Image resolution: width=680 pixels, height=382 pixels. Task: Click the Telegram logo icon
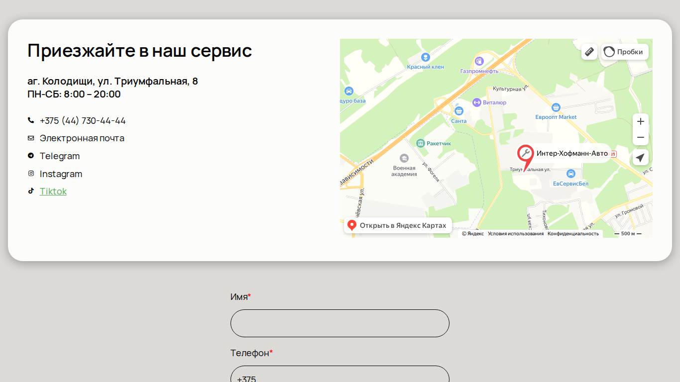31,156
